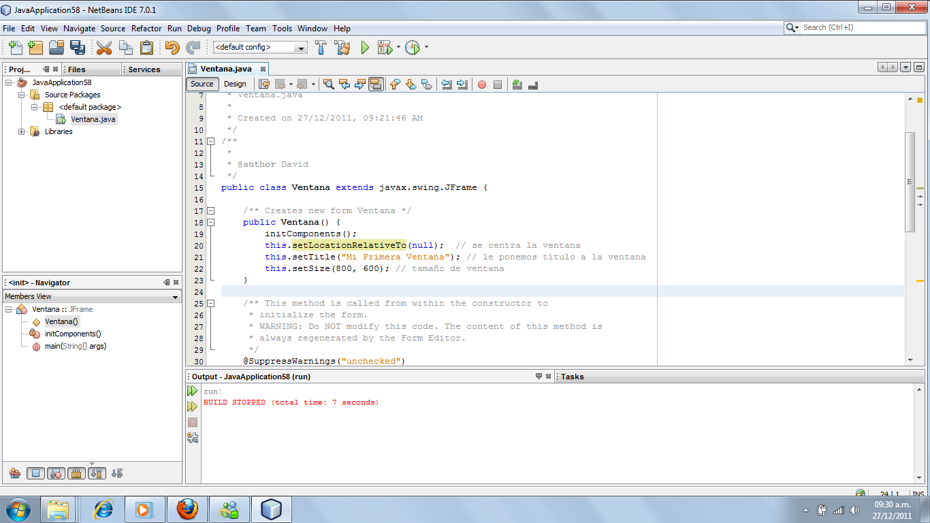Screen dimensions: 930x523
Task: Open the default config dropdown
Action: click(x=300, y=48)
